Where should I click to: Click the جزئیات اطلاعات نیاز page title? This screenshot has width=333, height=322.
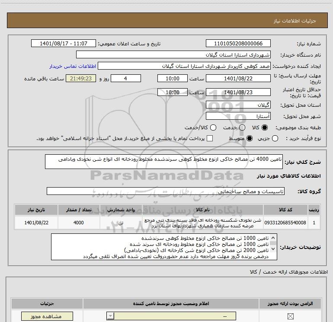(295, 21)
